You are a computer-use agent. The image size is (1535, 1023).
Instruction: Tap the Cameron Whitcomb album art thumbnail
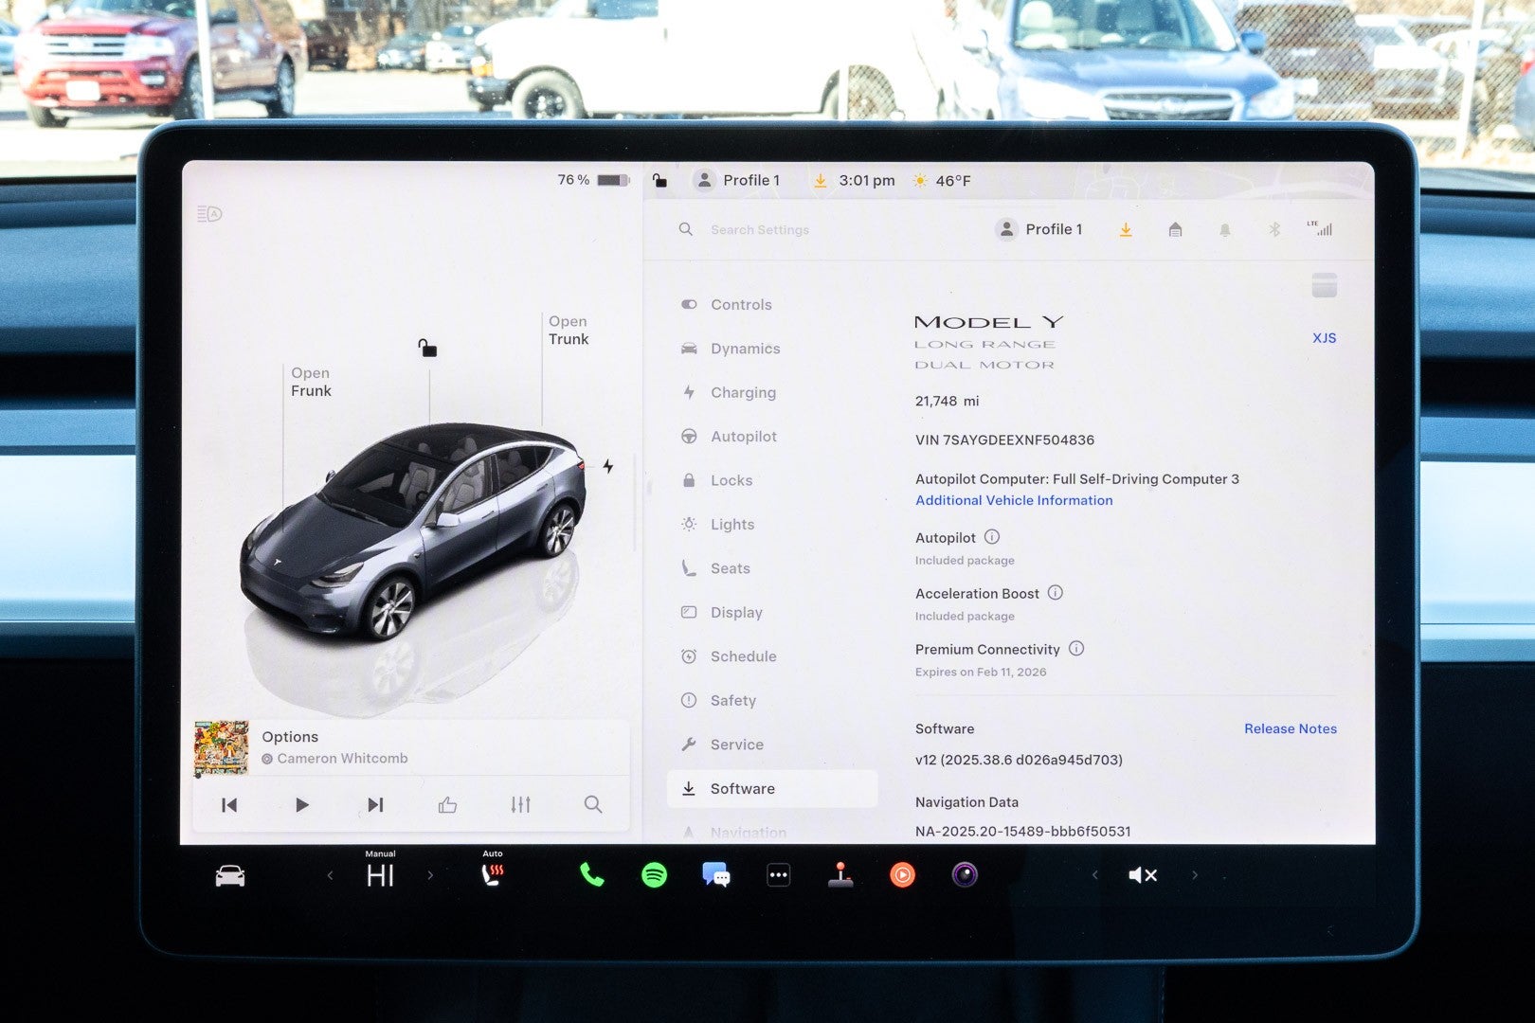click(x=222, y=746)
